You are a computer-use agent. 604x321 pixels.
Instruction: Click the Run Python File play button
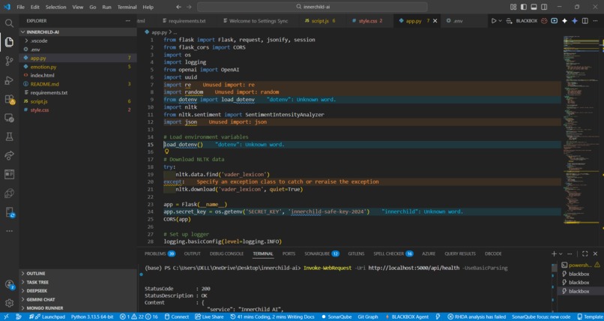[494, 21]
